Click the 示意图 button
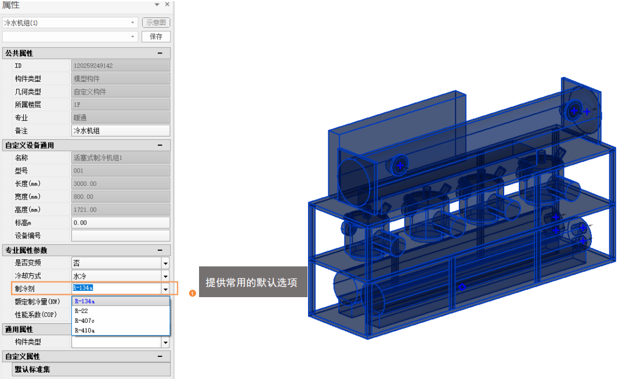 (156, 23)
